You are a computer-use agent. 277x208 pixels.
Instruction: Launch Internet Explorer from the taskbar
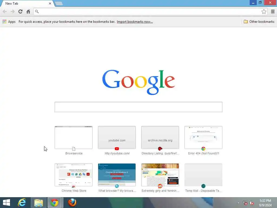coord(22,203)
